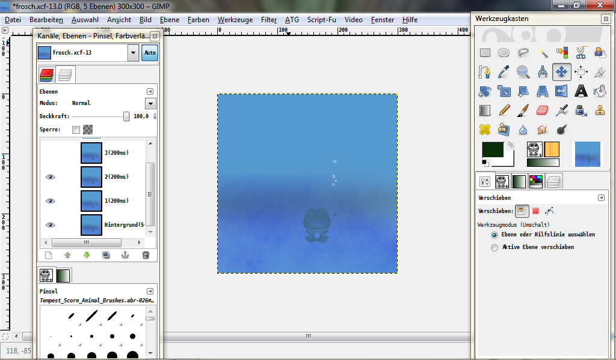Screen dimensions: 616x360
Task: Open the Datei menu
Action: tap(13, 20)
